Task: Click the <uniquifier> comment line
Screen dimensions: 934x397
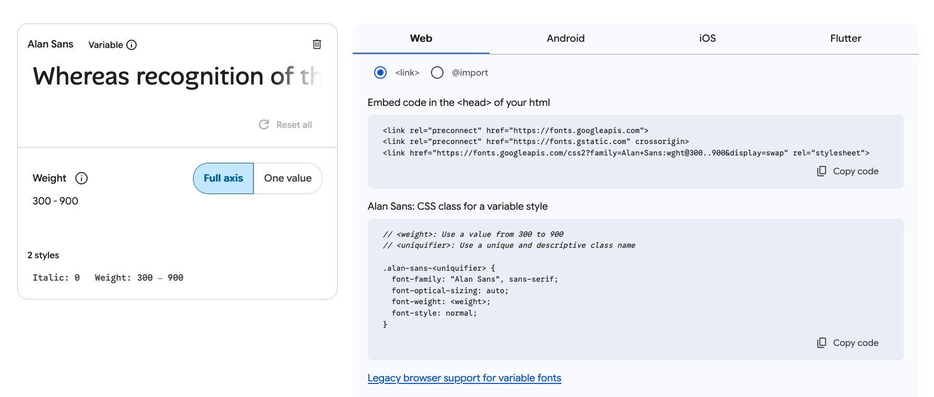Action: [x=509, y=245]
